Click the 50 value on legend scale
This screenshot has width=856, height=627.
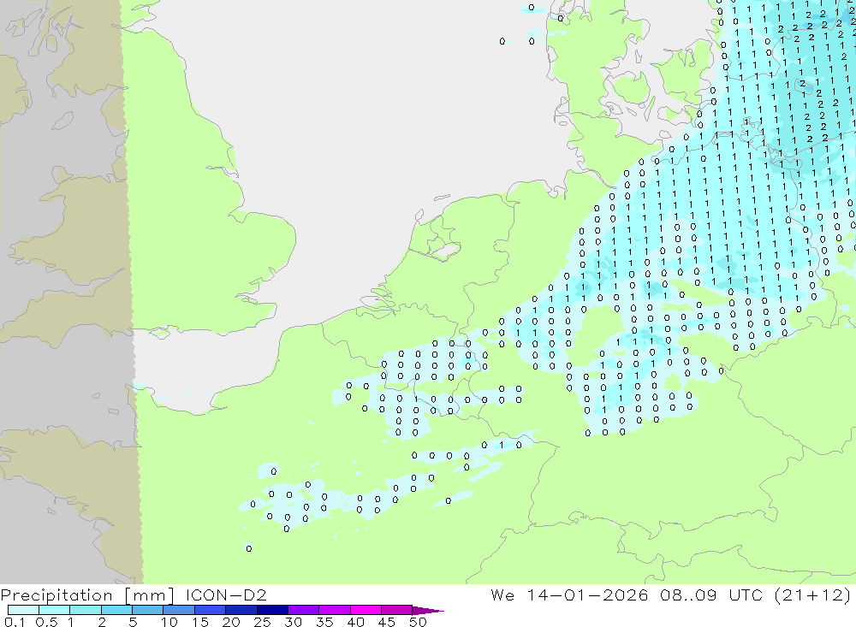click(x=418, y=622)
